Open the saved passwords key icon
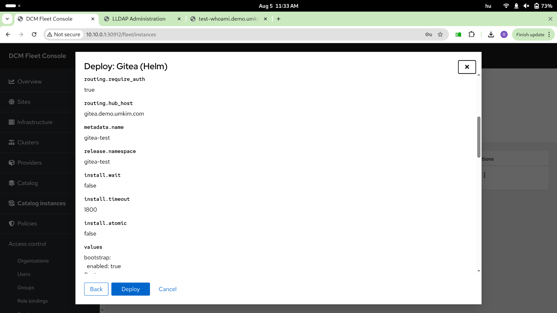Viewport: 557px width, 313px height. coord(428,34)
